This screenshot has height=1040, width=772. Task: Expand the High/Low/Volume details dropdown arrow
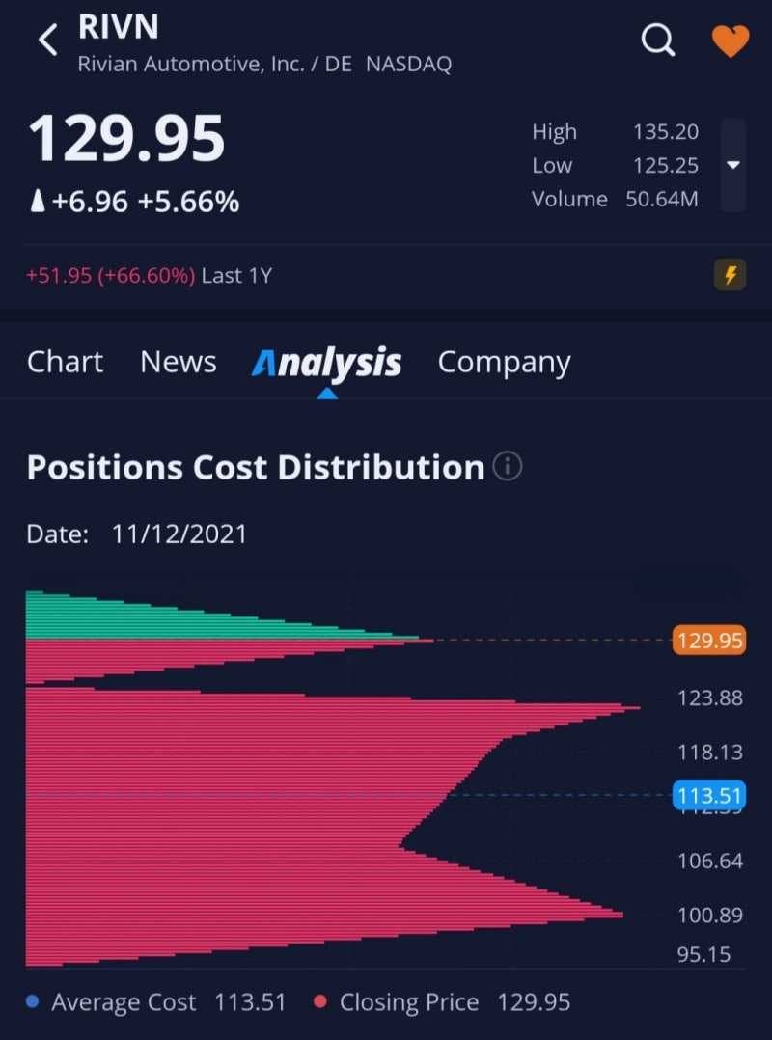pyautogui.click(x=732, y=164)
